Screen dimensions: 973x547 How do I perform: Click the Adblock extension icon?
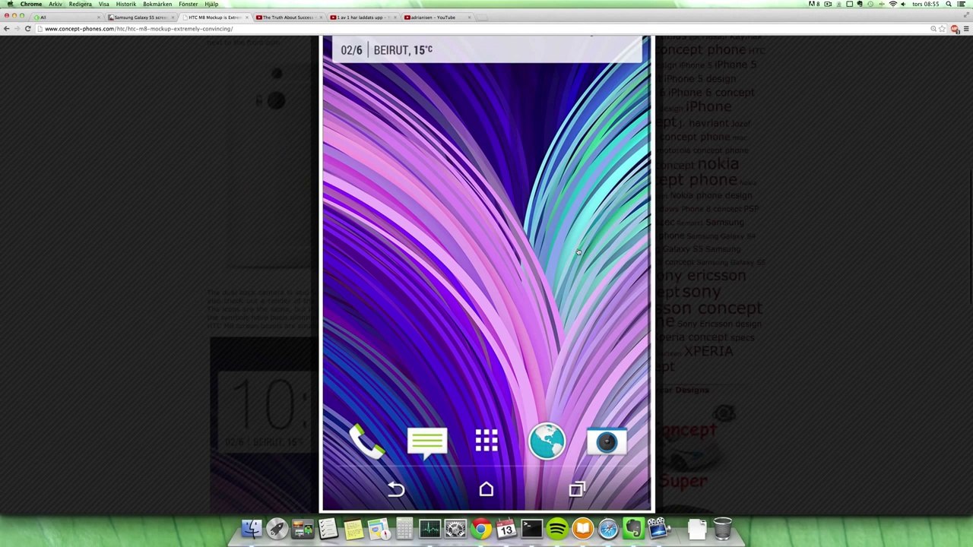955,29
